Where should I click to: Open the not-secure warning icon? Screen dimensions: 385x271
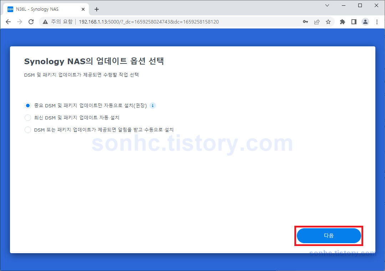click(45, 22)
